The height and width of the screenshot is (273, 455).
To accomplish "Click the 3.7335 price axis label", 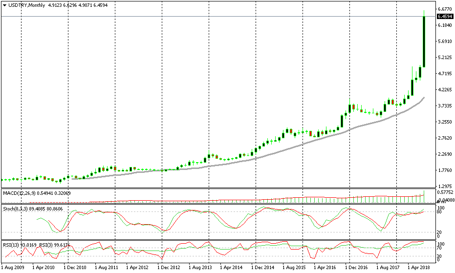I will (x=445, y=106).
